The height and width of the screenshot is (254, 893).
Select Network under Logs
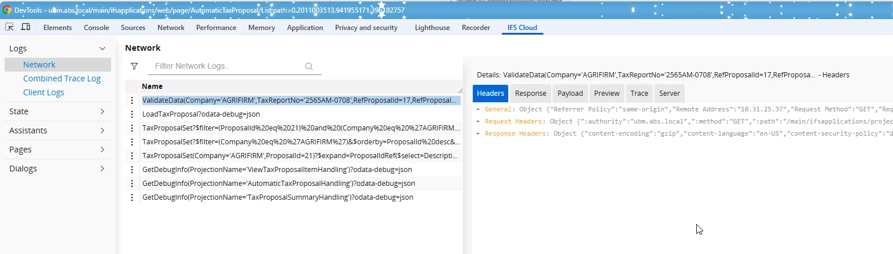tap(58, 65)
